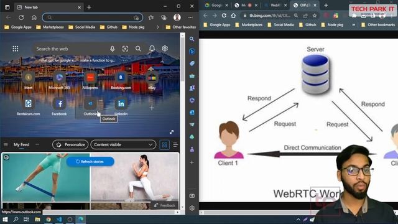The height and width of the screenshot is (224, 398).
Task: Switch feed to list view
Action: coord(175,144)
